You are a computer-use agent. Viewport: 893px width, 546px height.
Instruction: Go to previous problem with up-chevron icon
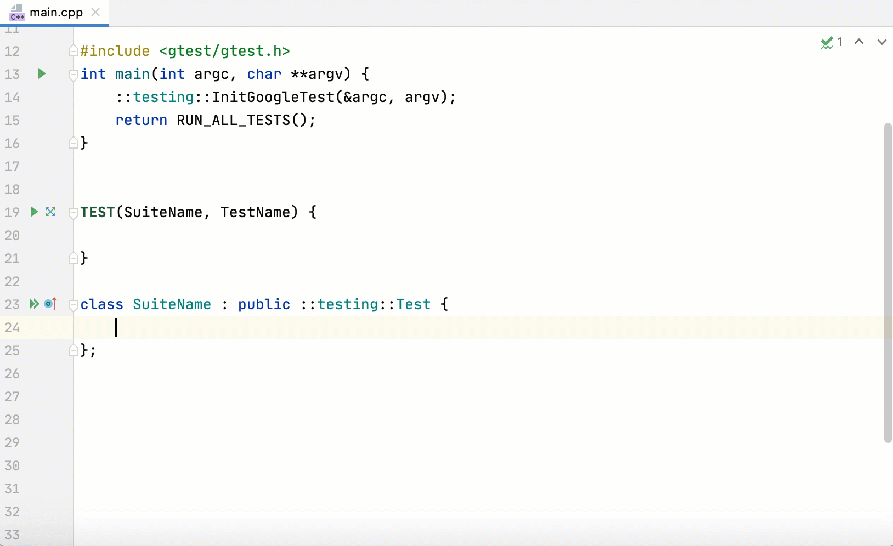tap(860, 42)
